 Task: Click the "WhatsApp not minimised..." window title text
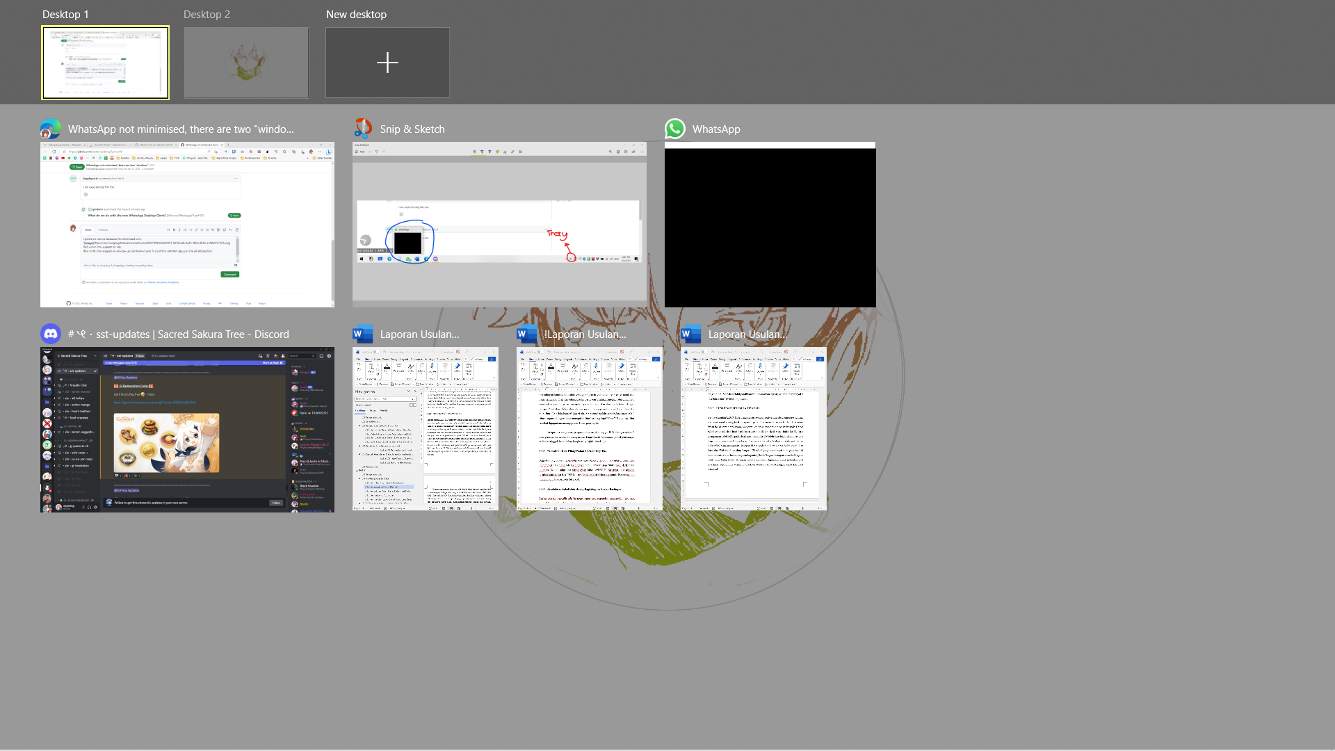click(181, 129)
